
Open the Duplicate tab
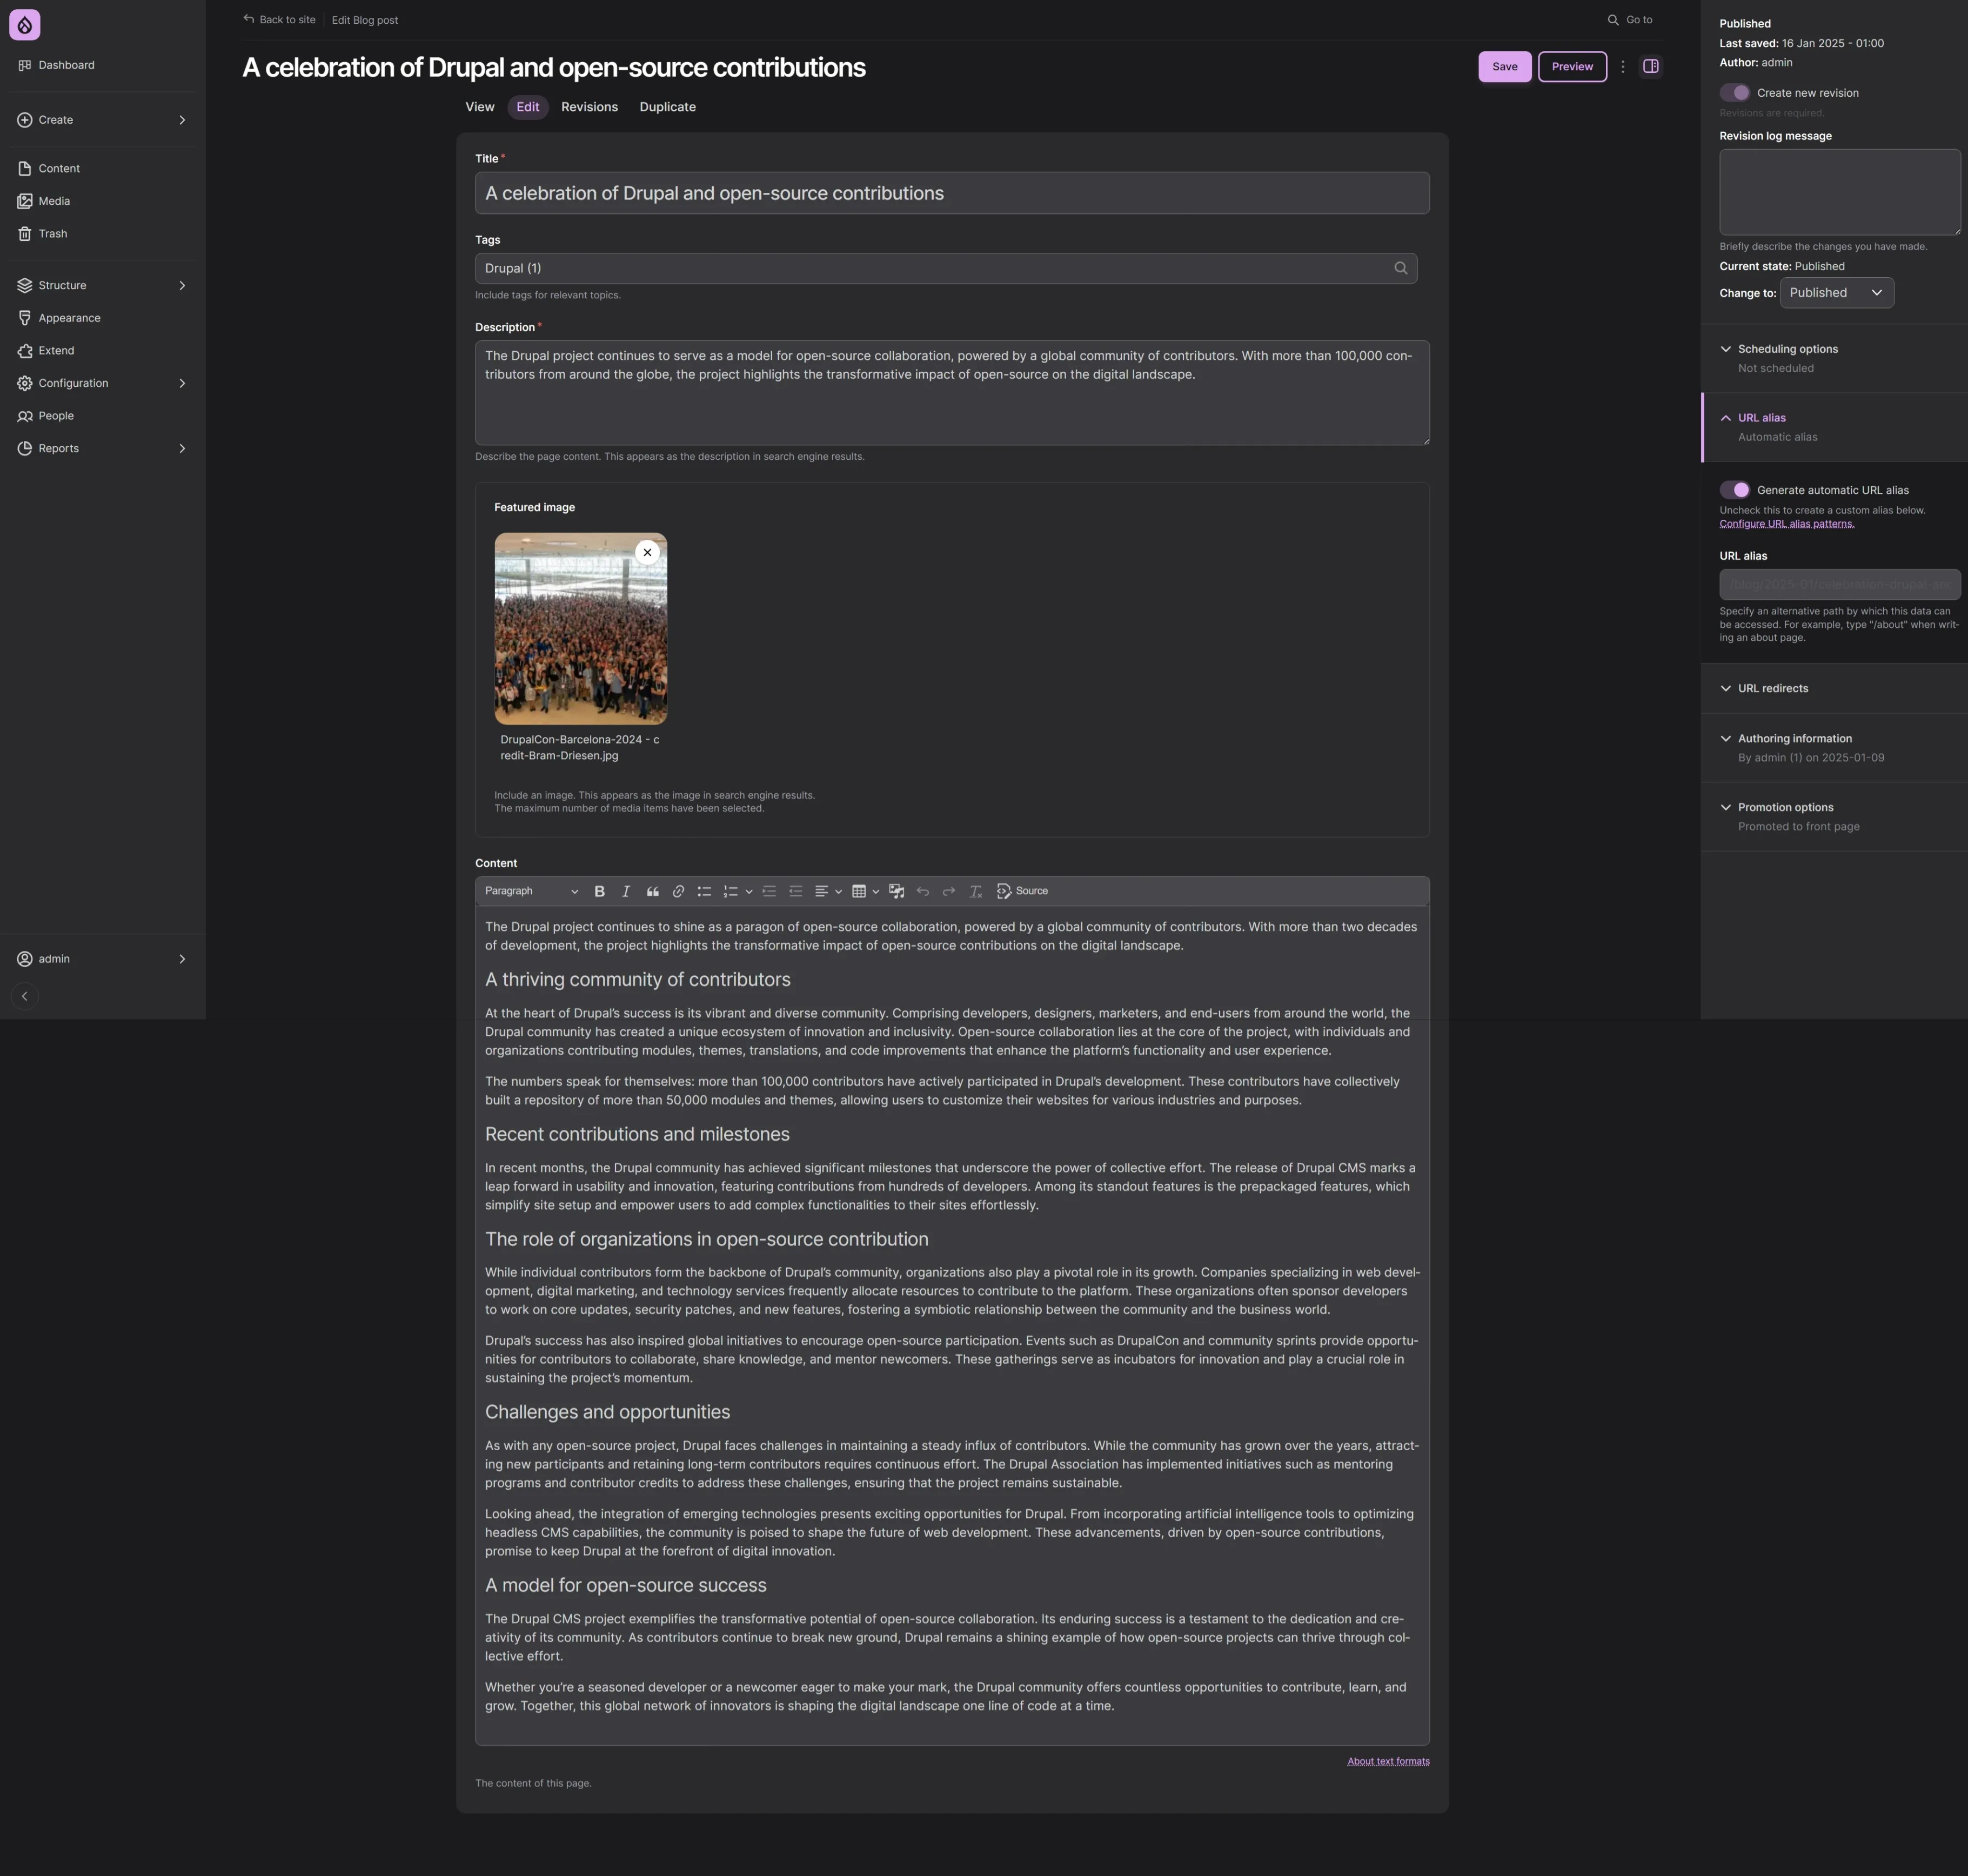coord(667,107)
